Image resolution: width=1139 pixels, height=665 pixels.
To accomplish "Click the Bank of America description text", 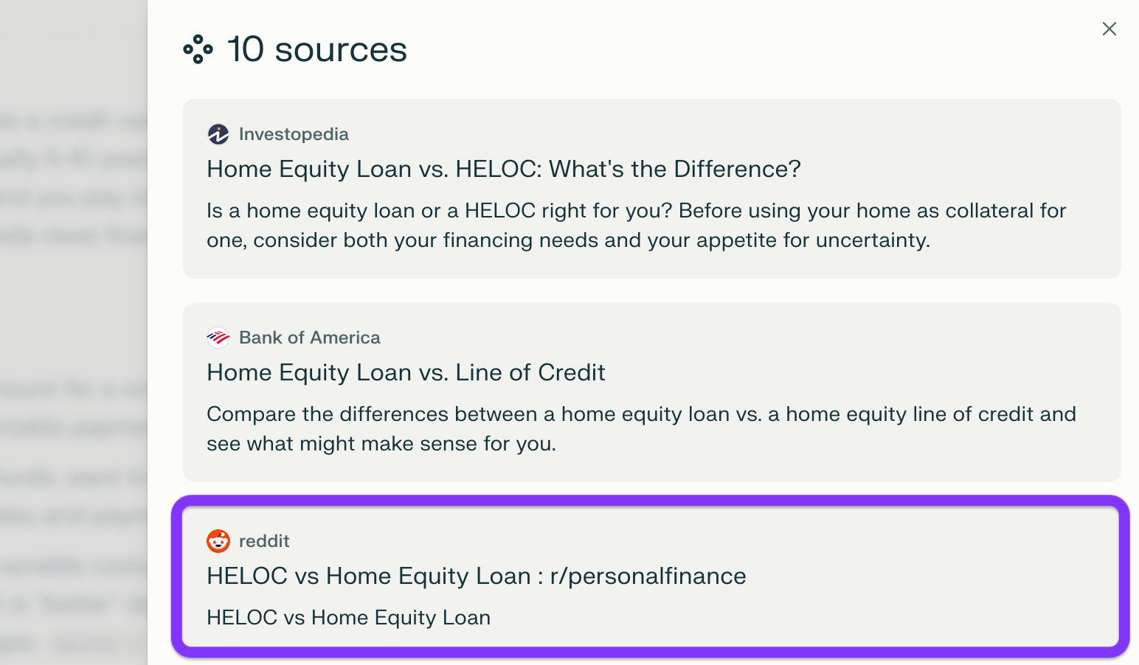I will [640, 429].
